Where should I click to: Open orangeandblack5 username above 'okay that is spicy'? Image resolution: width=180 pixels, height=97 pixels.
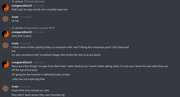click(22, 32)
